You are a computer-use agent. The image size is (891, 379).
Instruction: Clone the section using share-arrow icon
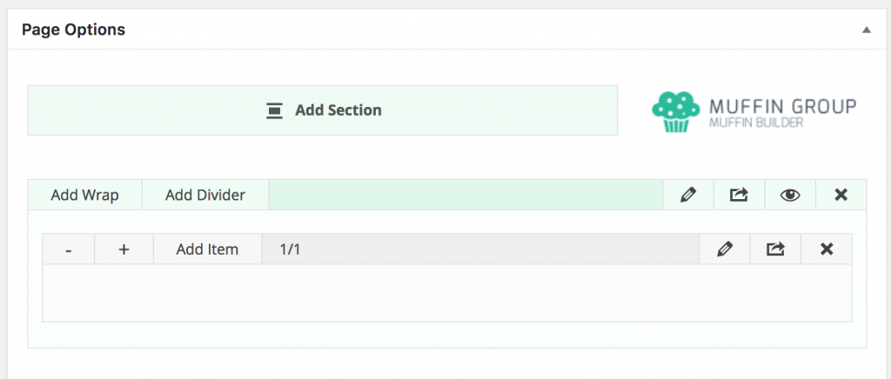coord(739,195)
